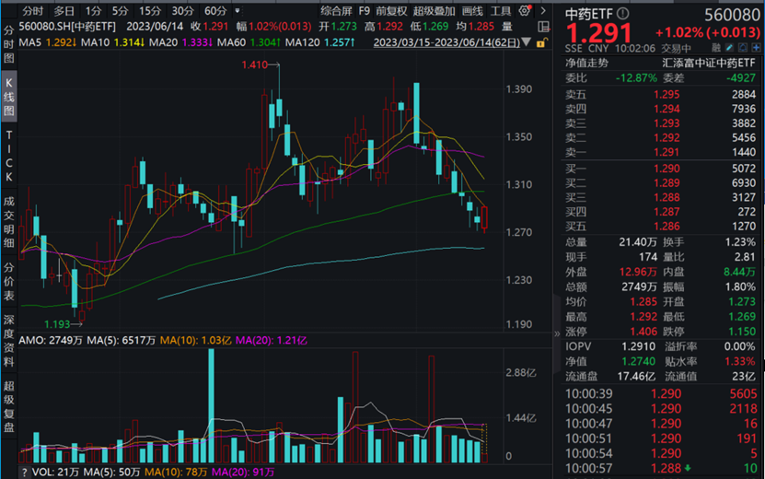Select the 1分 period tab
This screenshot has width=765, height=479.
(93, 11)
